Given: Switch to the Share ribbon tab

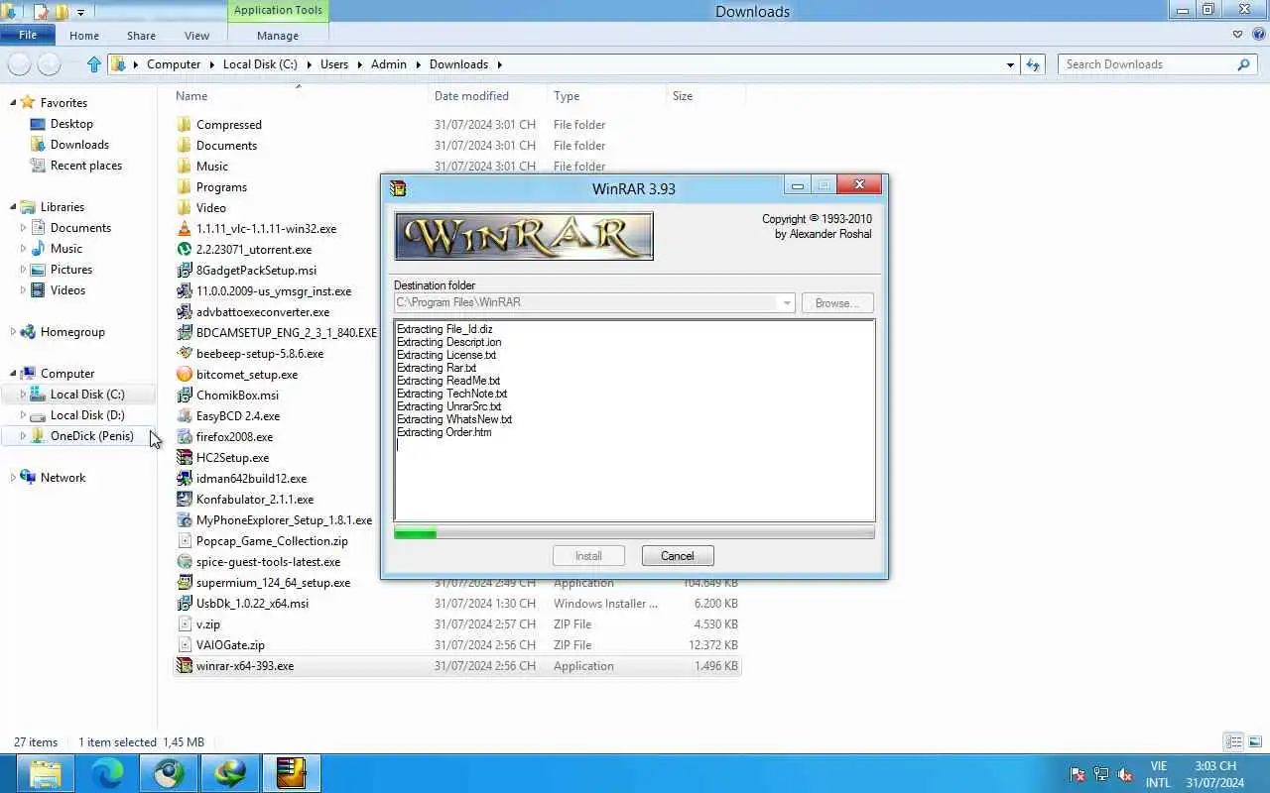Looking at the screenshot, I should 141,36.
